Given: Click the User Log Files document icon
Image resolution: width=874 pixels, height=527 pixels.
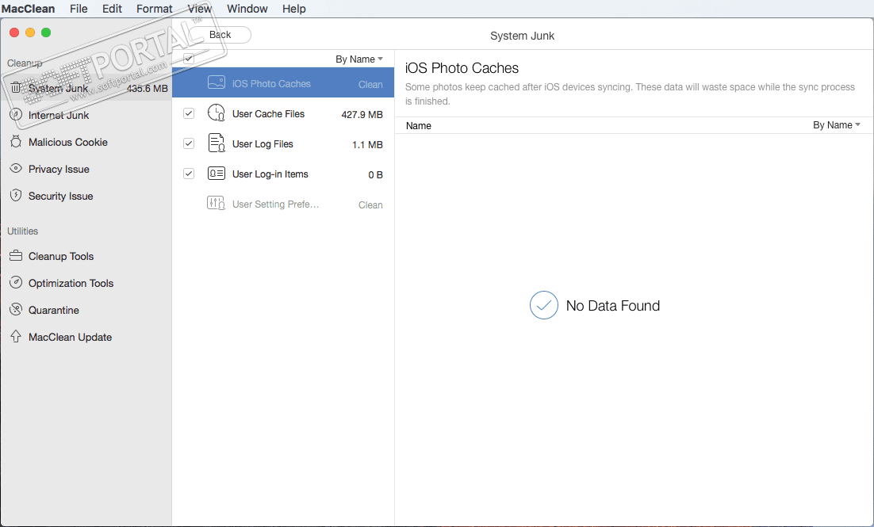Looking at the screenshot, I should [217, 143].
